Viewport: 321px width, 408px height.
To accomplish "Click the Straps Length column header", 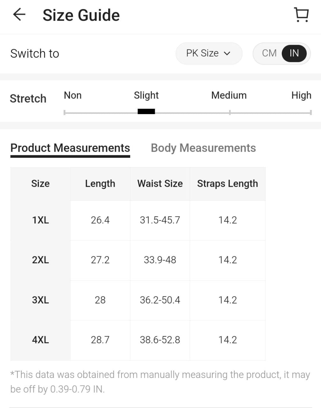I will tap(228, 184).
